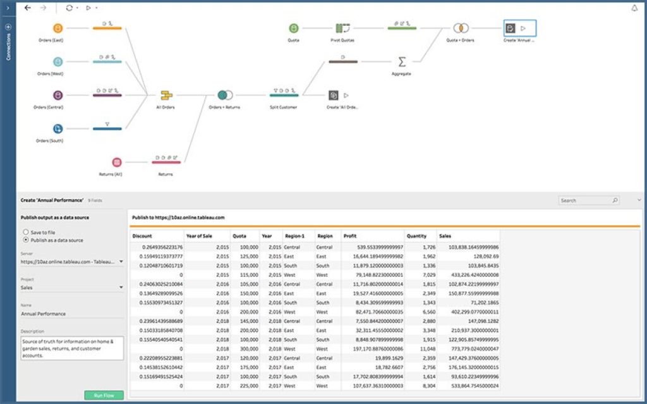The height and width of the screenshot is (404, 647).
Task: Open the notifications bell
Action: click(x=634, y=8)
